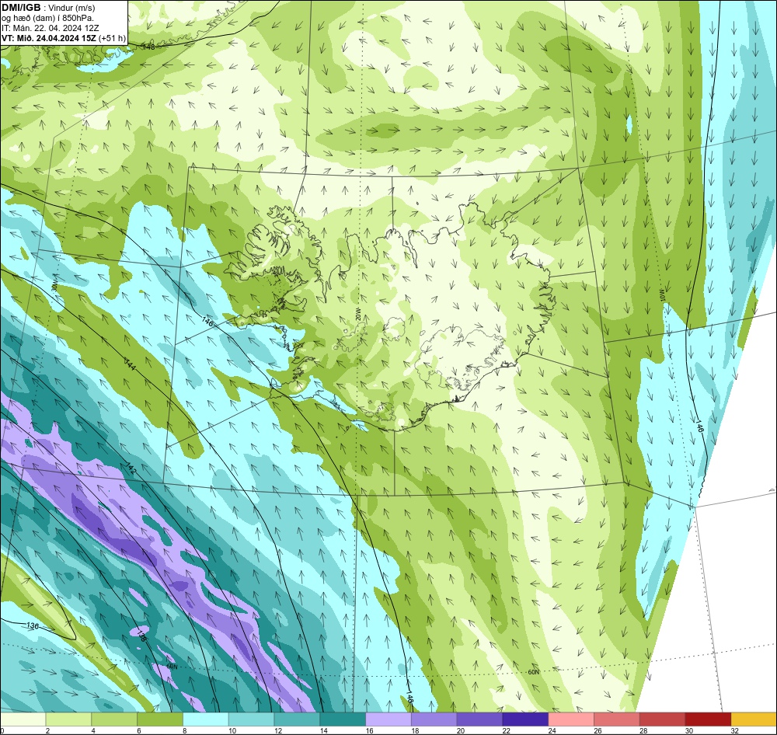The image size is (777, 735).
Task: Click the DMI/IGB title text
Action: (21, 8)
